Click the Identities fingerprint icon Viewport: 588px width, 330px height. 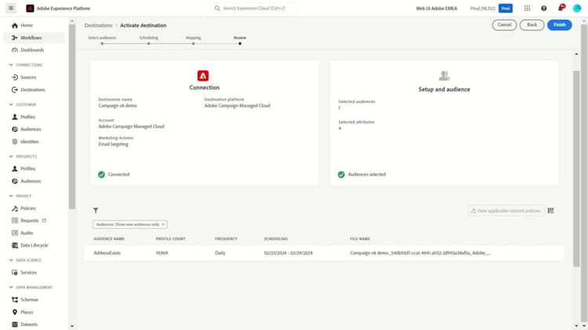coord(15,142)
